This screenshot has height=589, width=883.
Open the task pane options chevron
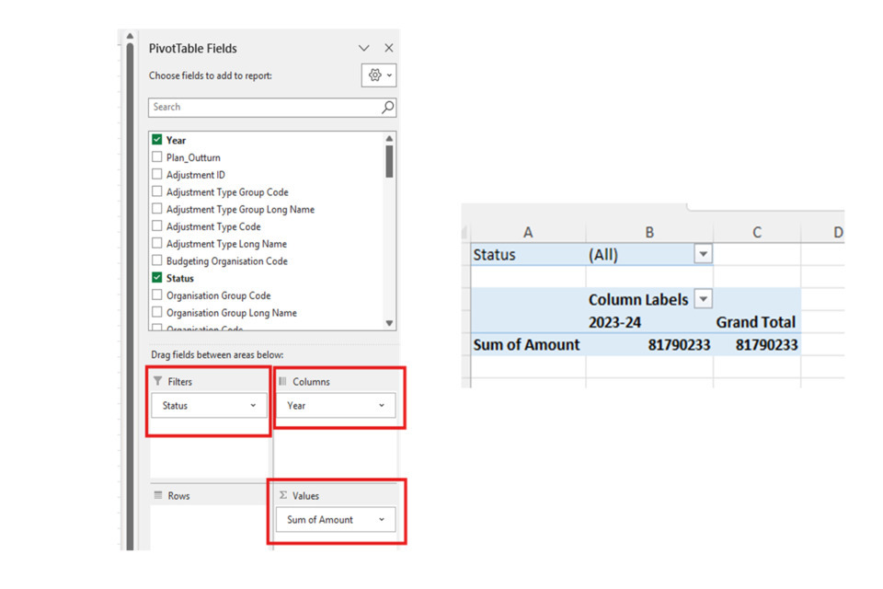364,48
